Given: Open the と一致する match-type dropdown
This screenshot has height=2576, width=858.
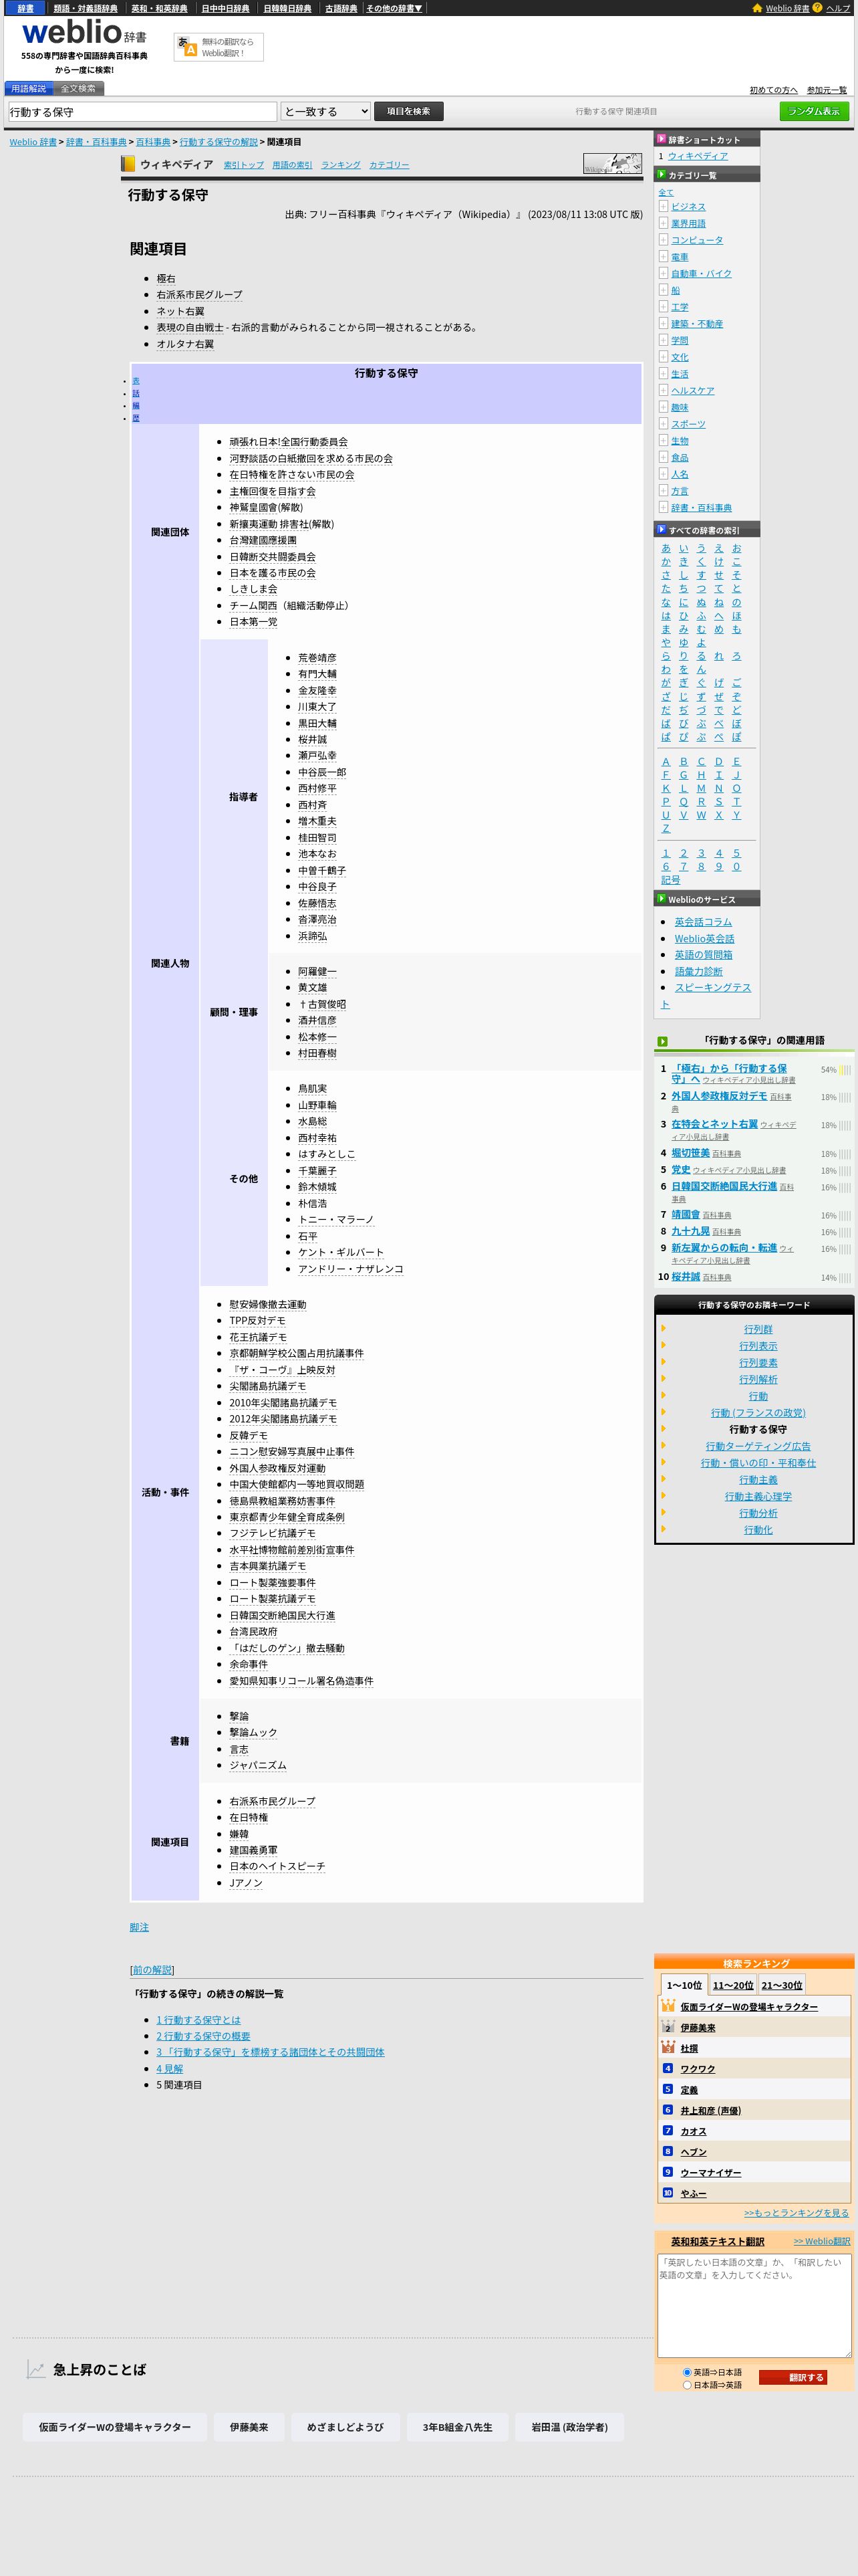Looking at the screenshot, I should [325, 112].
